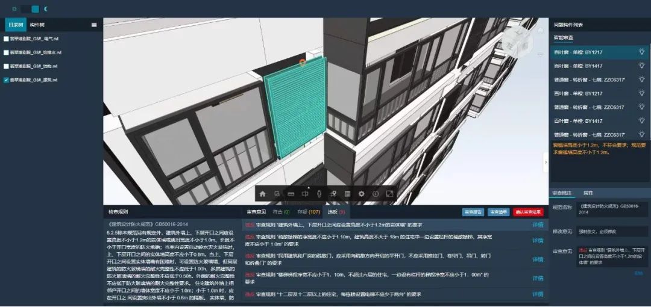Click lightbulb on the second 普通窗 ZZC6317 row

click(x=641, y=107)
